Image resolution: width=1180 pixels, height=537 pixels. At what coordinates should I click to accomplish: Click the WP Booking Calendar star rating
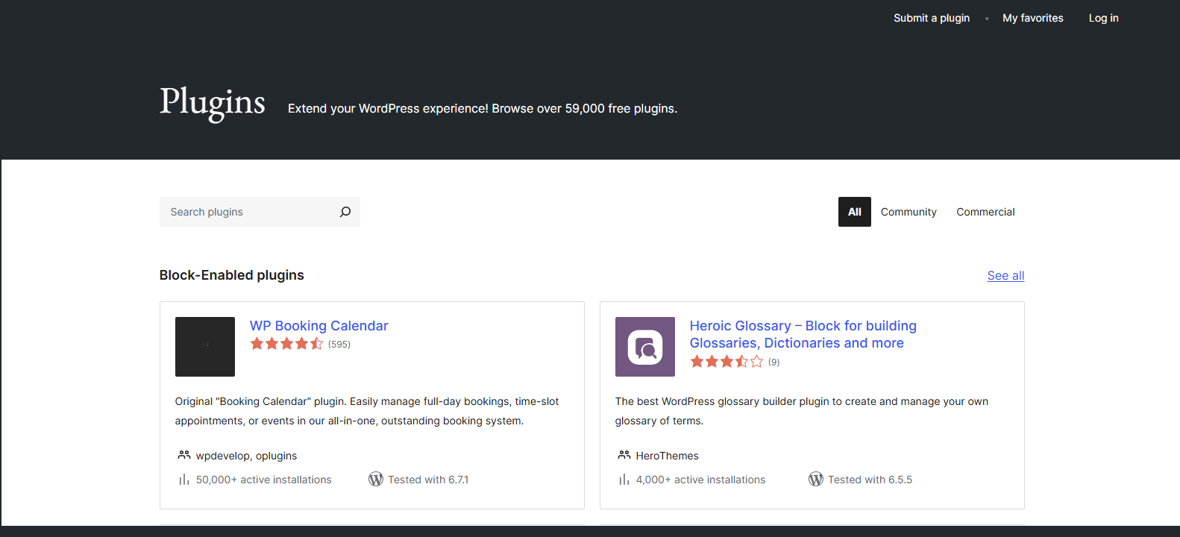pyautogui.click(x=286, y=344)
